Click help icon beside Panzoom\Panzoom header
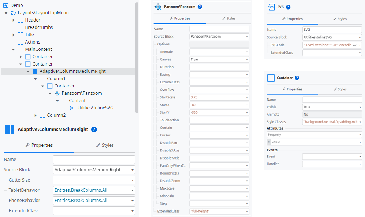365x217 pixels. point(200,7)
